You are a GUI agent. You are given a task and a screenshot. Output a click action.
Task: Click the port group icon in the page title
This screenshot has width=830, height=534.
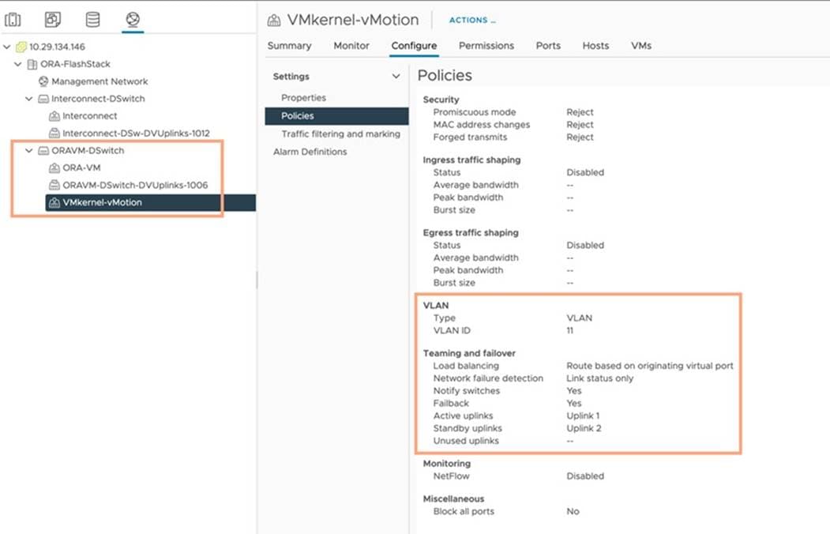click(274, 20)
